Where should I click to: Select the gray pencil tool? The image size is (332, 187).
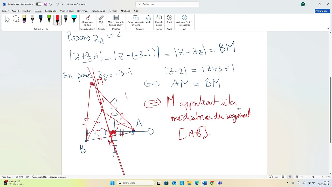tap(66, 19)
